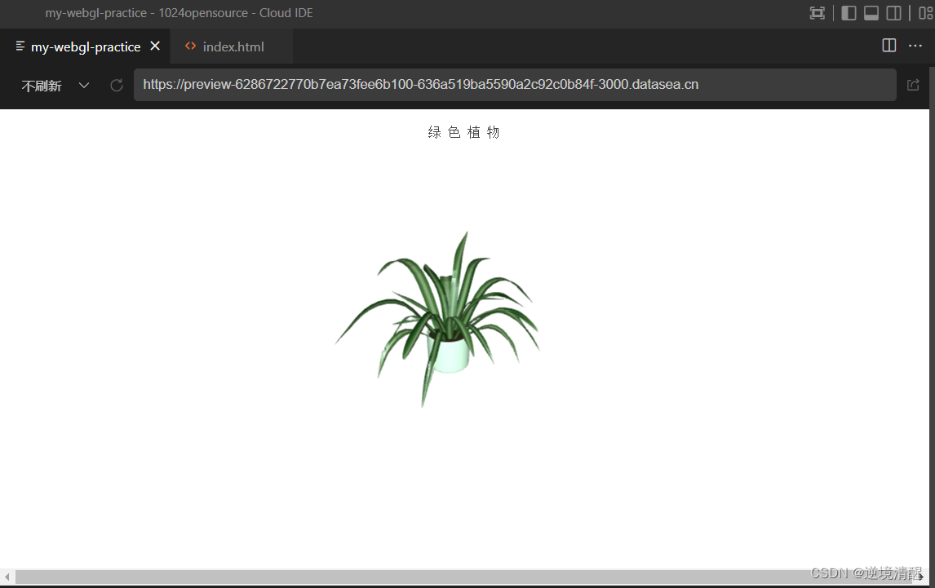Expand editor actions via ellipsis dropdown
The height and width of the screenshot is (588, 935).
click(915, 46)
